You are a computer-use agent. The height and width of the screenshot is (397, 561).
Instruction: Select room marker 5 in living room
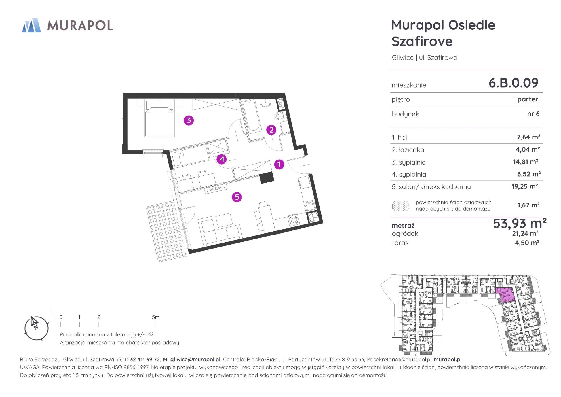[x=237, y=197]
